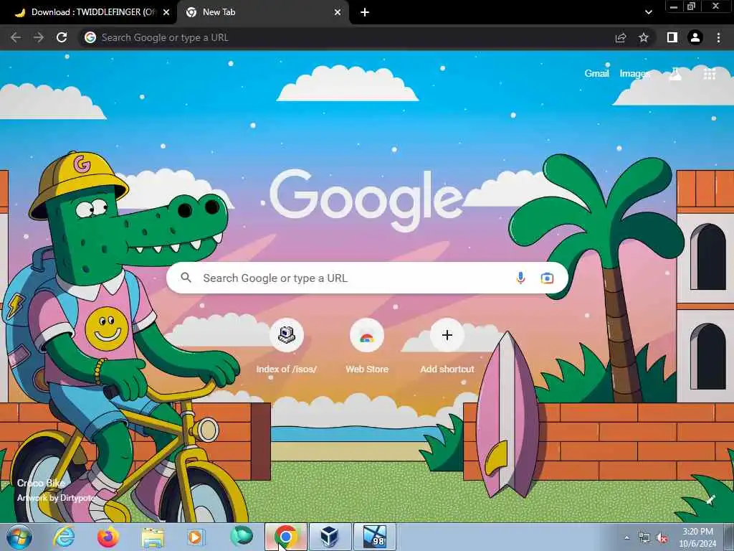This screenshot has width=734, height=551.
Task: Select the Chrome taskbar button
Action: point(286,537)
